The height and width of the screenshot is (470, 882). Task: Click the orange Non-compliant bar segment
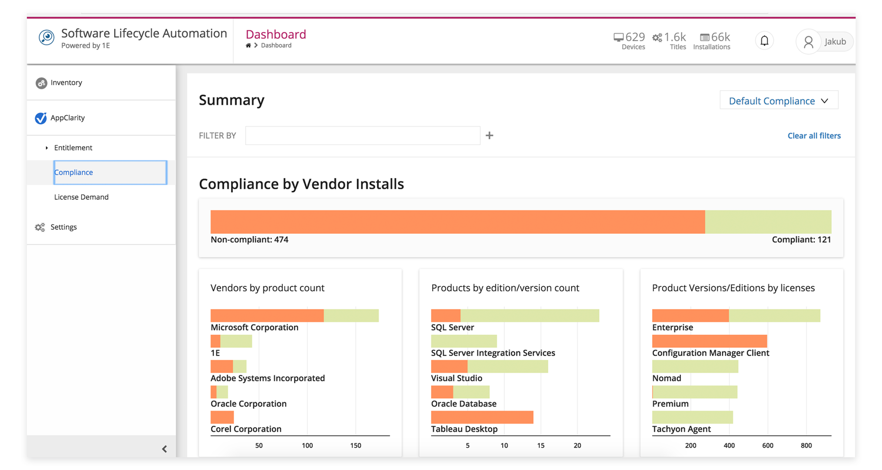click(457, 222)
